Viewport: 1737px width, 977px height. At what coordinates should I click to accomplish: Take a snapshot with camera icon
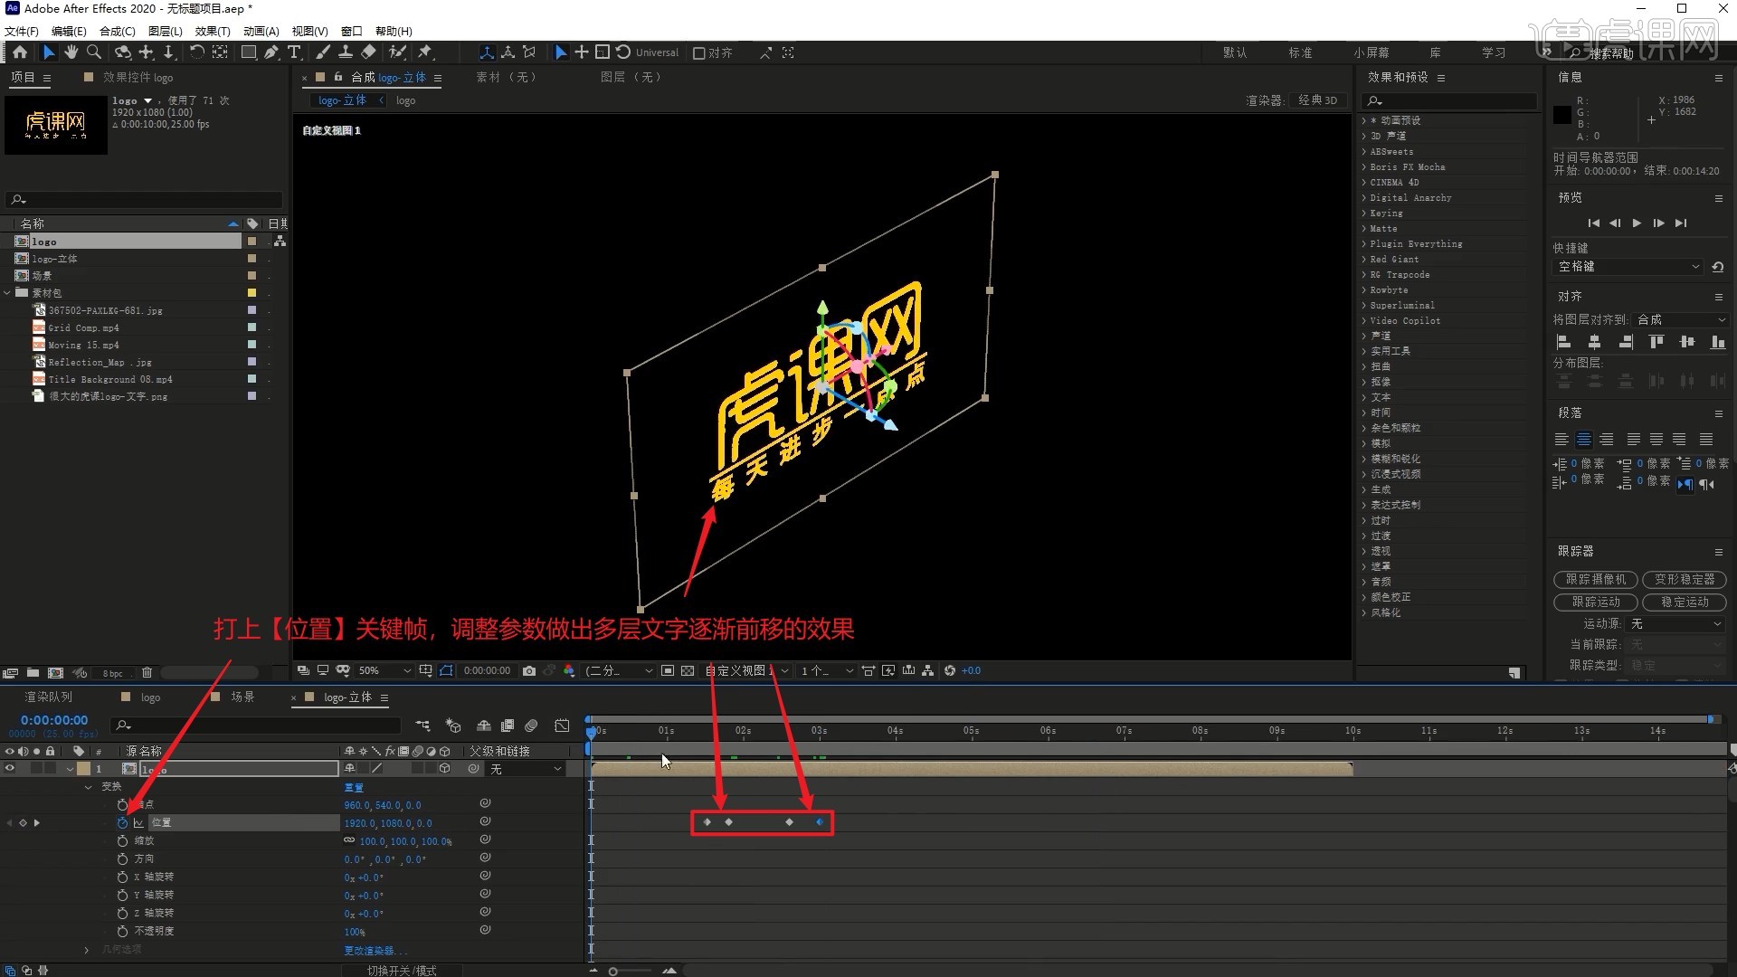(529, 671)
